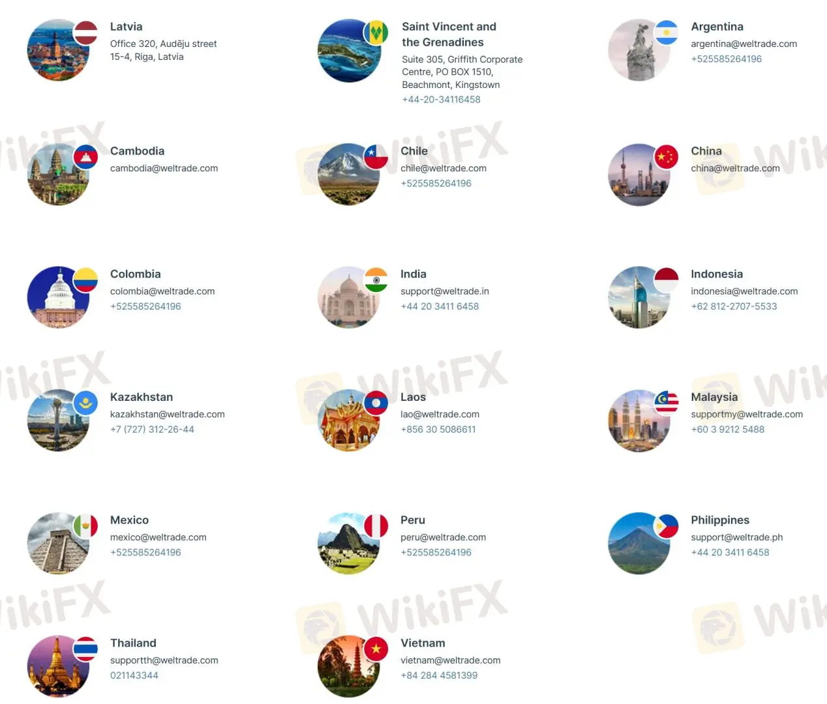This screenshot has height=704, width=827.
Task: Click the vietnam@weltrade.com email link
Action: (x=450, y=660)
